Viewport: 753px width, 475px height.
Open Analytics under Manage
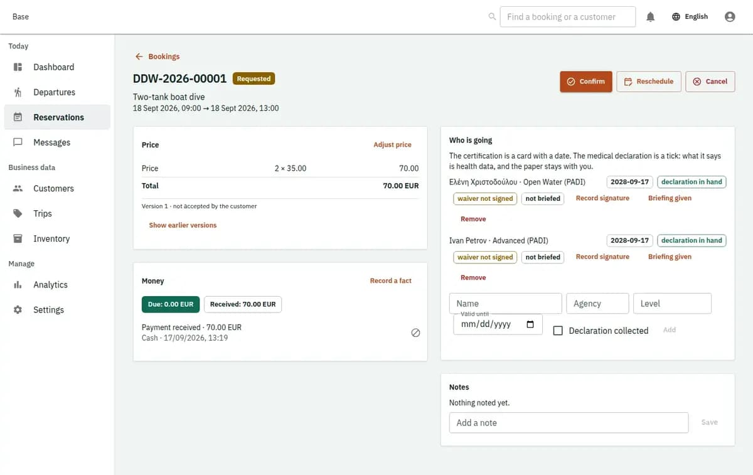point(57,285)
